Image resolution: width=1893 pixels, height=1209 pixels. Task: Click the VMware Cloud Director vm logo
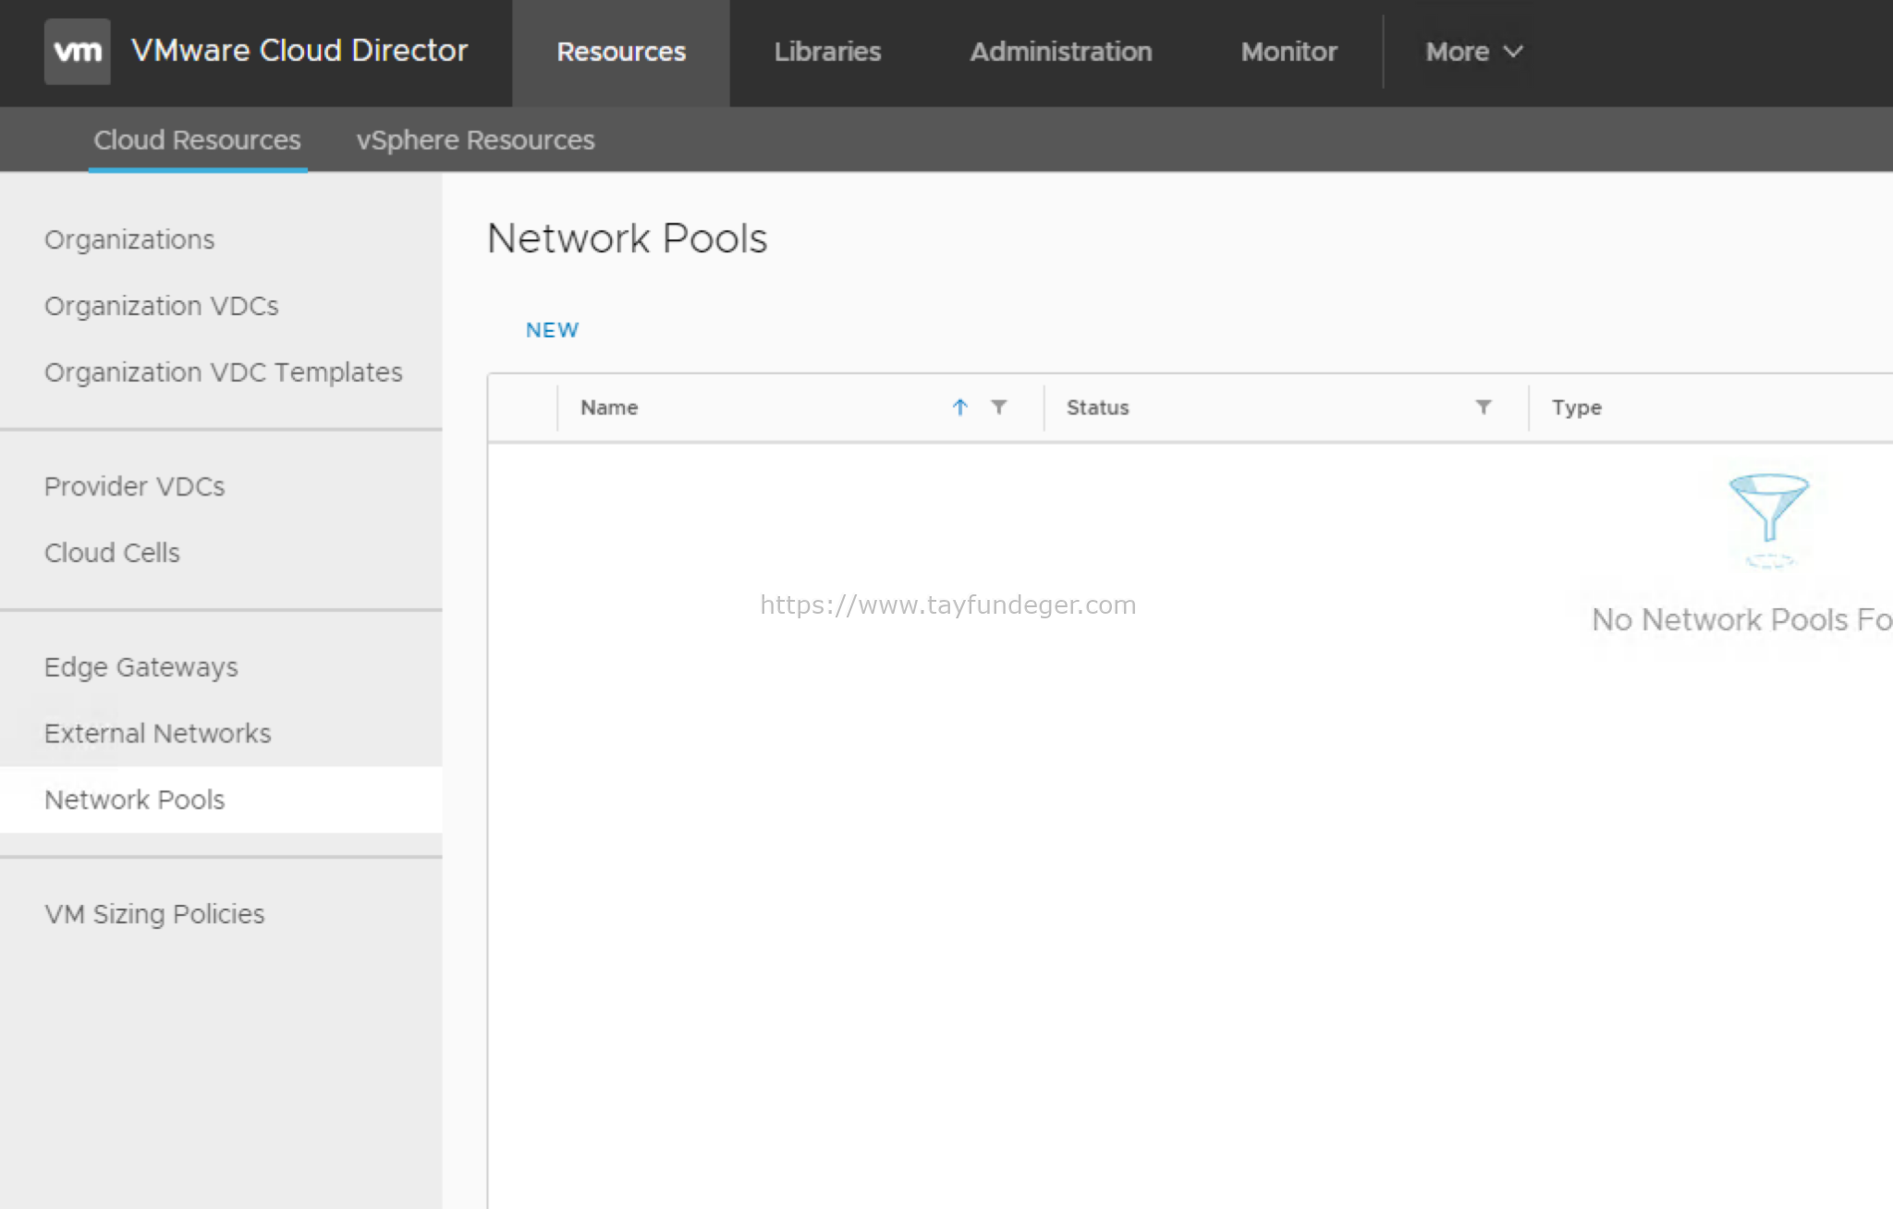(x=77, y=51)
